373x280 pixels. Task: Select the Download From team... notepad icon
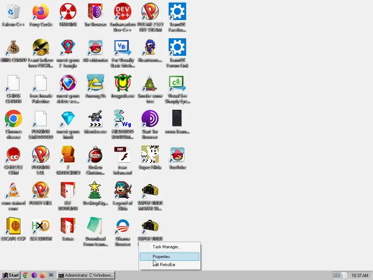[x=95, y=225]
